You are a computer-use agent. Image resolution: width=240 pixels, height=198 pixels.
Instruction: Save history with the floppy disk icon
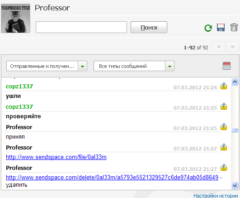click(221, 28)
